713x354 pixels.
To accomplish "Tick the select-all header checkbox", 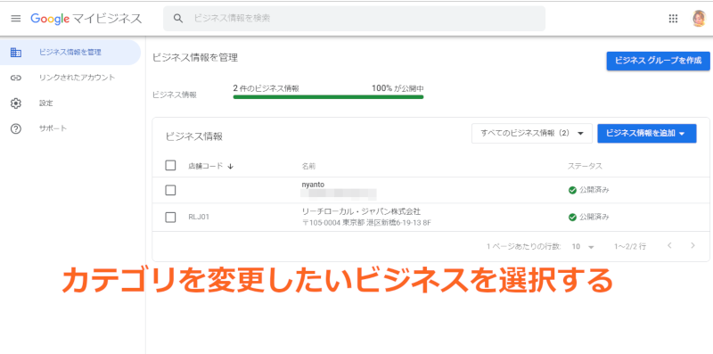I will coord(170,166).
